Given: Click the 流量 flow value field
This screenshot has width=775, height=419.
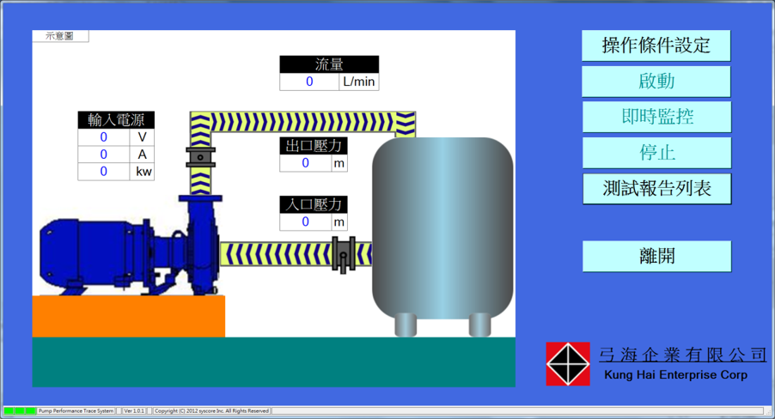Looking at the screenshot, I should tap(309, 82).
